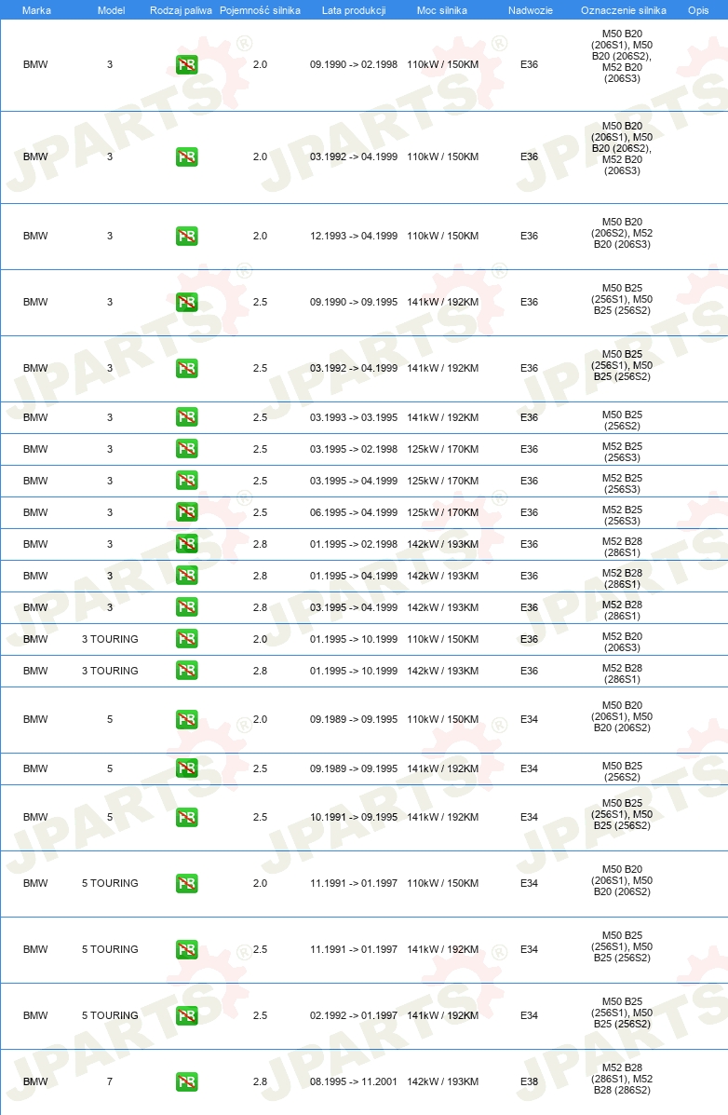Select fuel icon for 5 TOURING 2.0
This screenshot has height=1115, width=728.
point(187,884)
